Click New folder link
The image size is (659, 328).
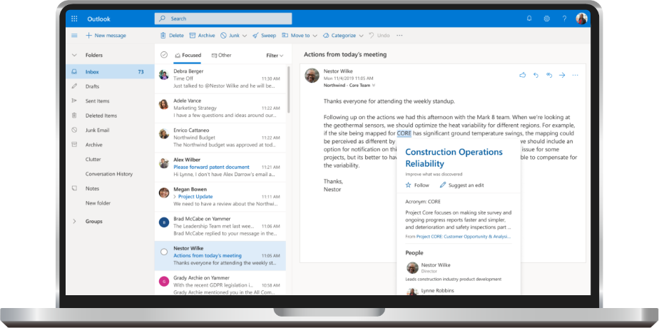(x=98, y=203)
